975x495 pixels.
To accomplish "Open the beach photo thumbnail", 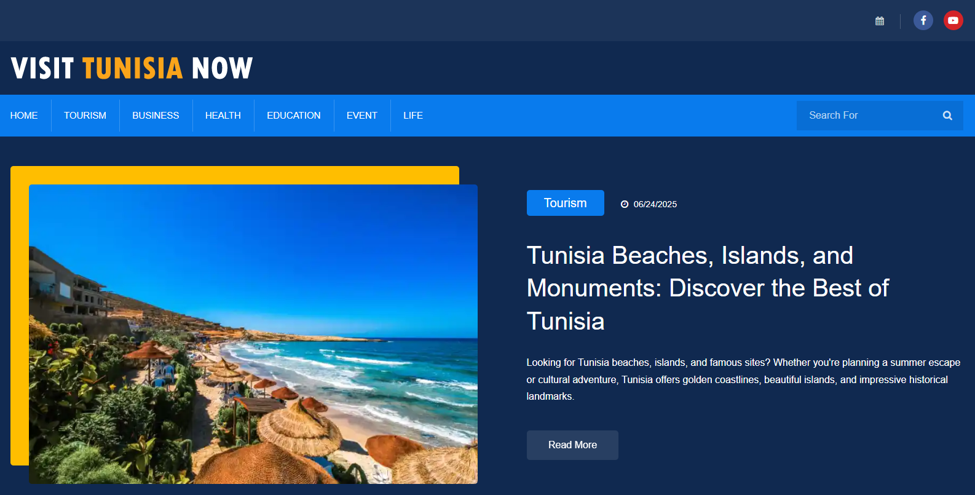I will tap(253, 334).
